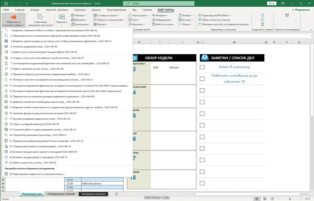This screenshot has height=201, width=314.
Task: Expand the Числа и даты dropdown
Action: 139,15
